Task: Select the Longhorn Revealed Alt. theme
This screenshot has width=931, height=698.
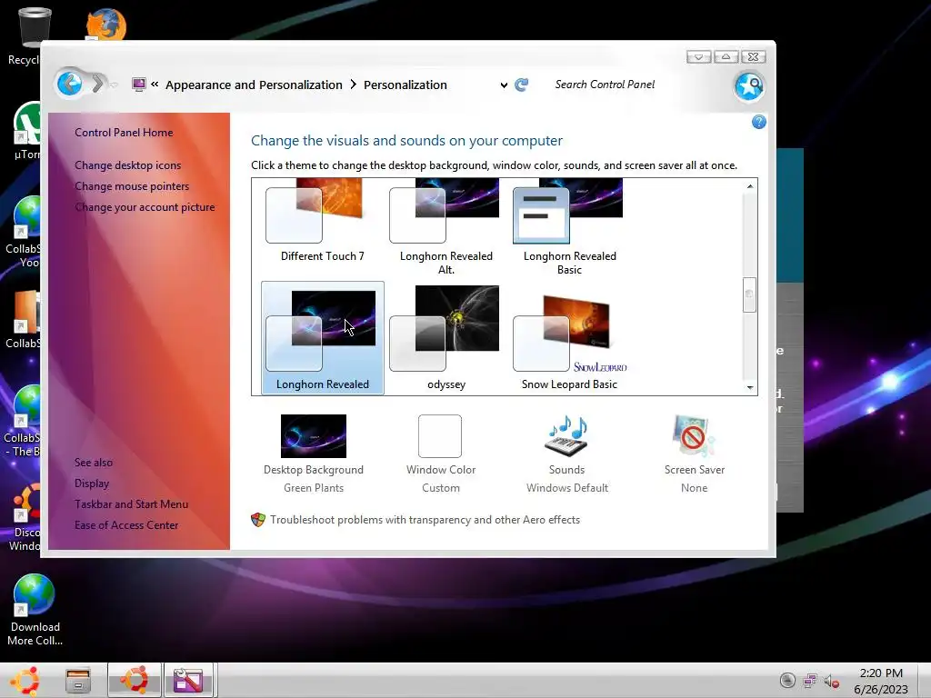Action: pyautogui.click(x=445, y=226)
